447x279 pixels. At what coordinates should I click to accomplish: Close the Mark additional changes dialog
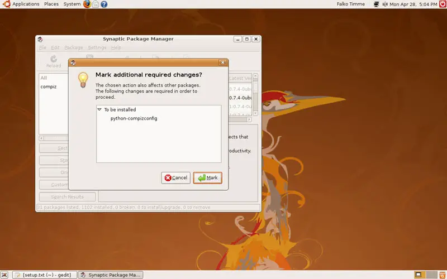click(x=222, y=62)
